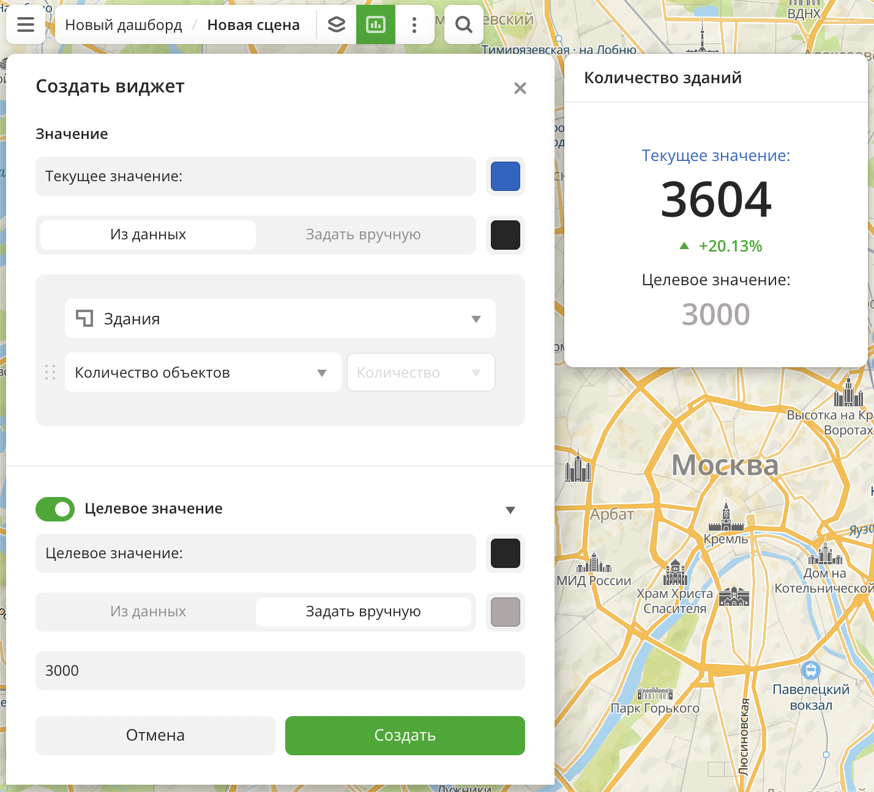Select the Новая сцена breadcrumb item

point(253,25)
